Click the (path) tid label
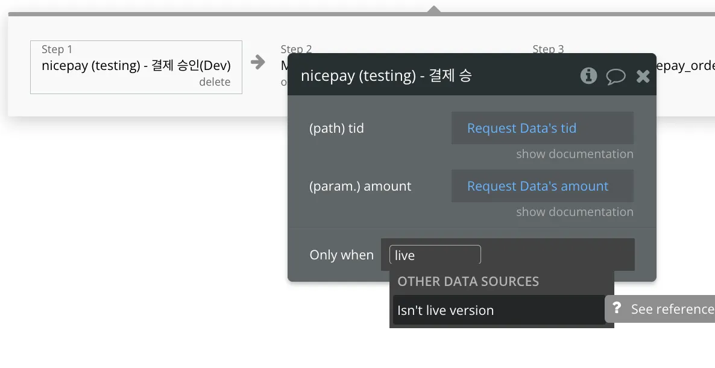The width and height of the screenshot is (715, 368). click(336, 128)
